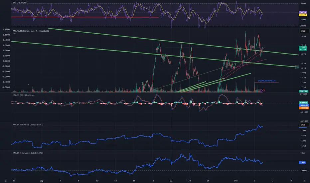
Task: Click the -0.0239 MACD signal label
Action: pyautogui.click(x=304, y=108)
